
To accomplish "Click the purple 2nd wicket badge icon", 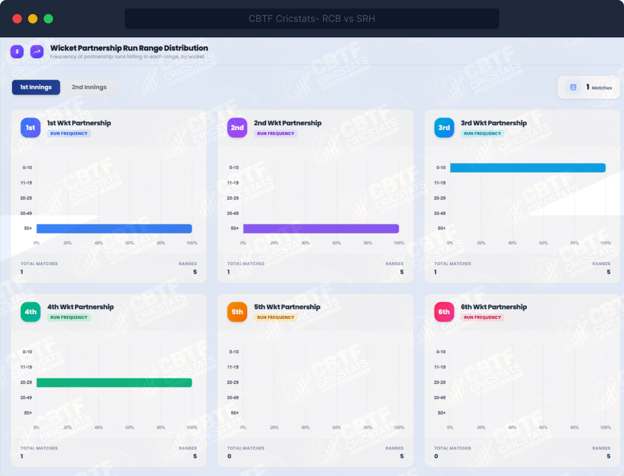I will point(237,128).
